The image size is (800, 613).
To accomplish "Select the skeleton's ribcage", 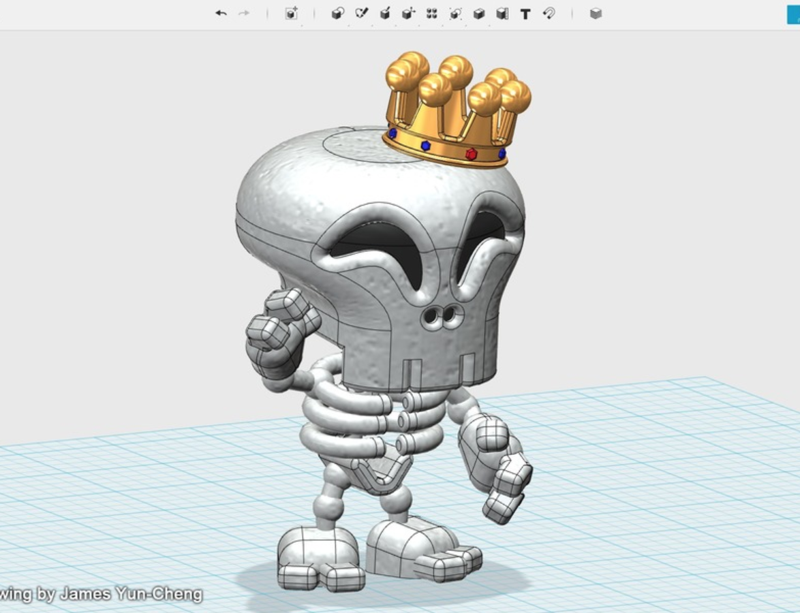I will point(373,423).
